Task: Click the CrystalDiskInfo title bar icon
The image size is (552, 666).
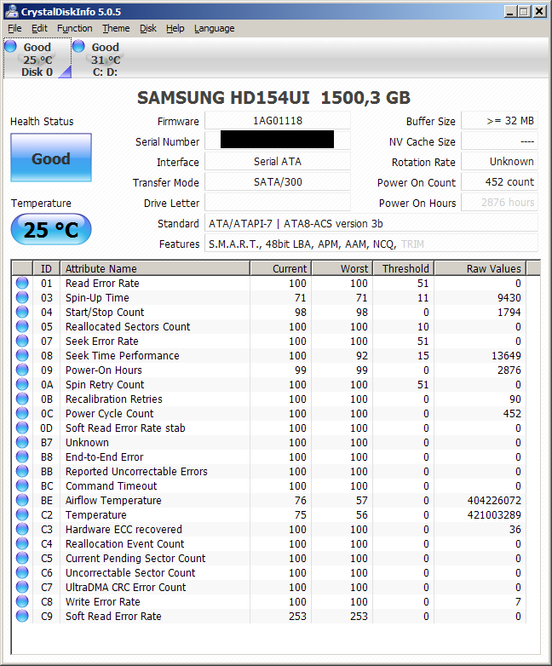Action: click(11, 11)
